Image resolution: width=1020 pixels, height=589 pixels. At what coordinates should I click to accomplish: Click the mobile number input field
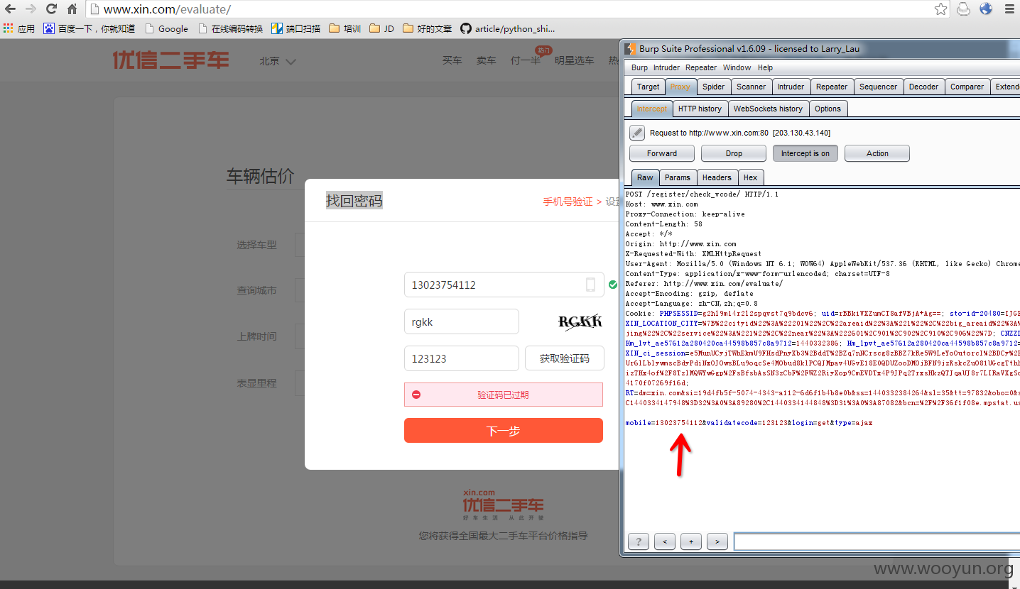tap(504, 285)
